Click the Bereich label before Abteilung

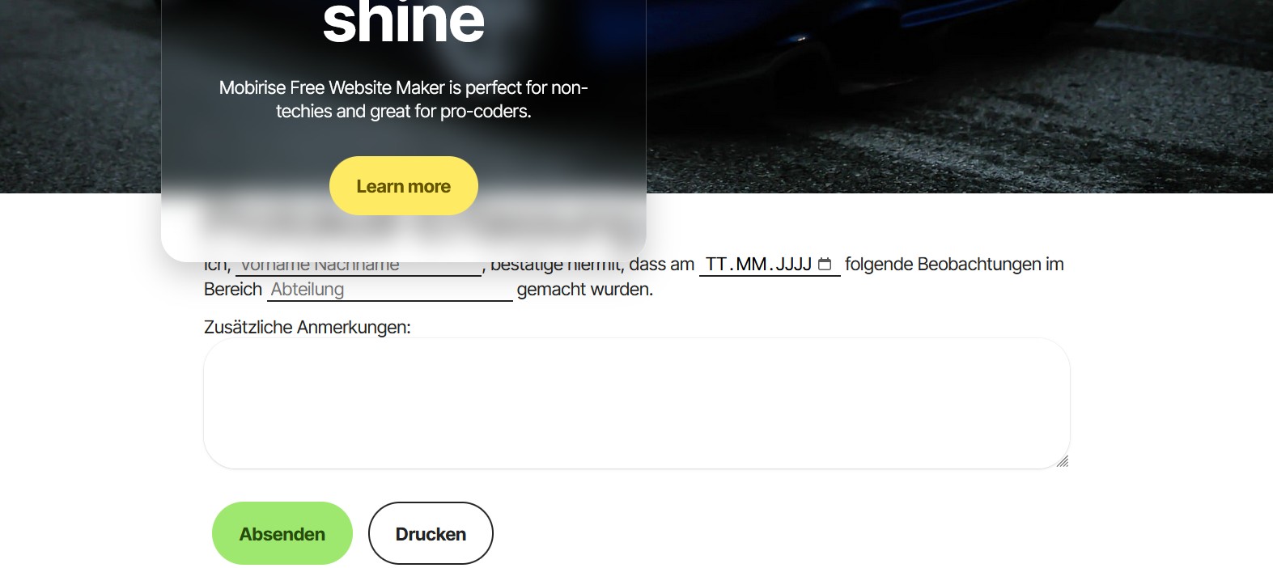click(x=233, y=290)
